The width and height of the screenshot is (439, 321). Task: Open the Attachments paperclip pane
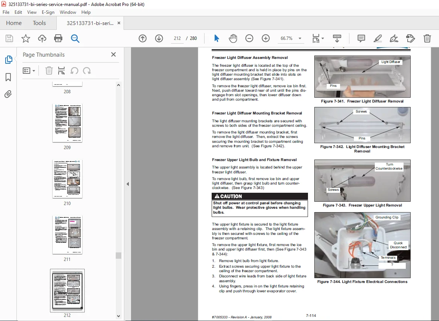8,94
